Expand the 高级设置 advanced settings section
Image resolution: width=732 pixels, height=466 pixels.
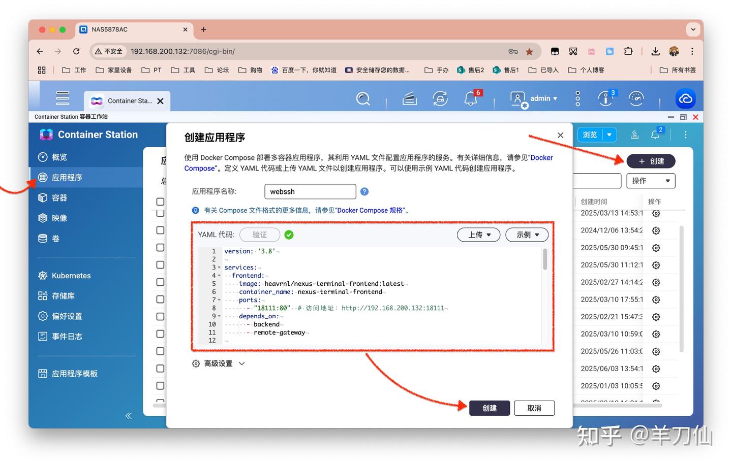(x=218, y=363)
